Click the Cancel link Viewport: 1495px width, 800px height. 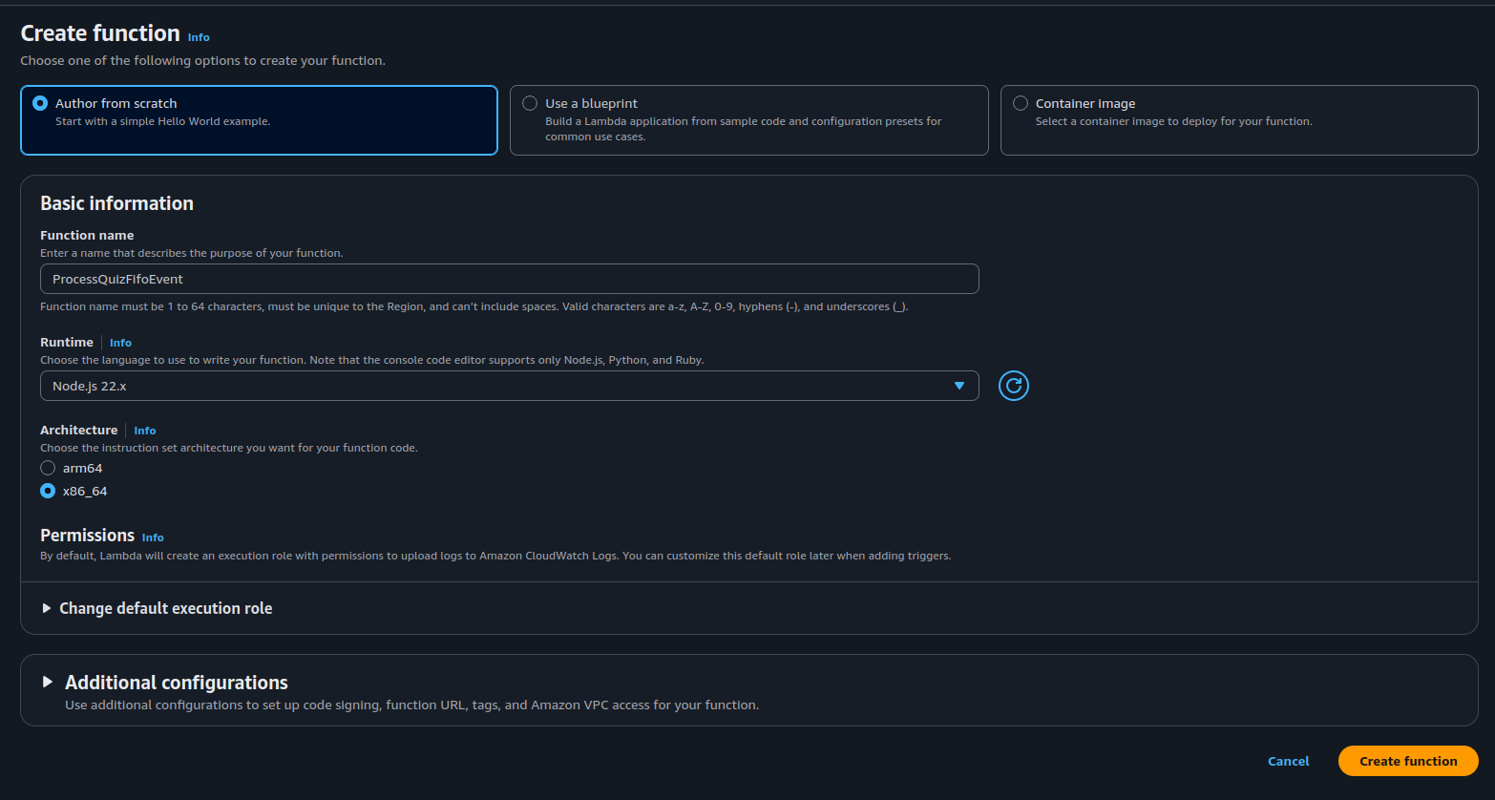[x=1288, y=761]
